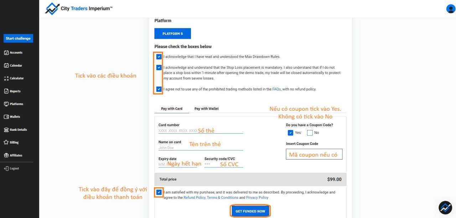Open Calculator menu item

tap(17, 78)
